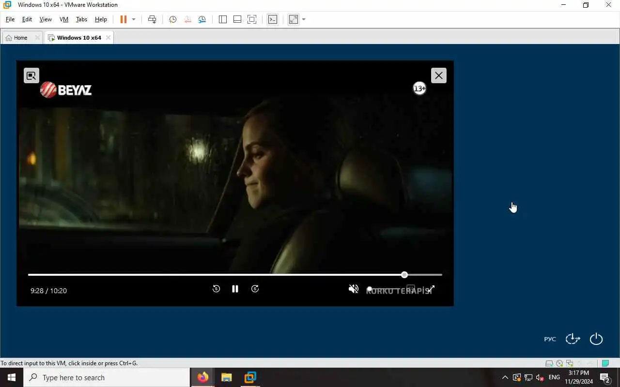Open the Help menu

(101, 19)
